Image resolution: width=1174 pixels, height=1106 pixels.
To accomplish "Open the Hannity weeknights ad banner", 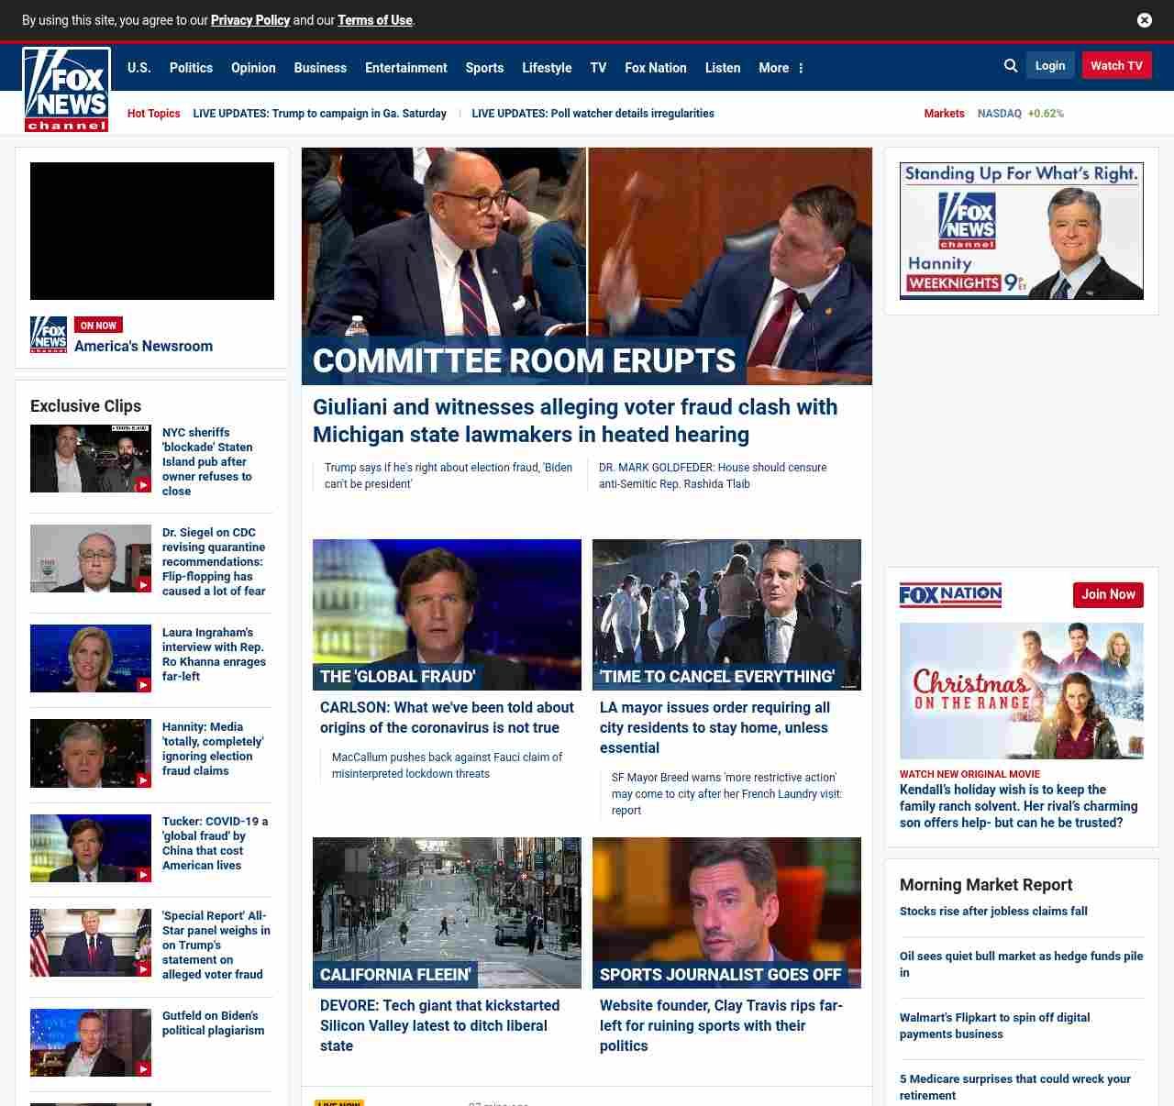I will pyautogui.click(x=1021, y=231).
